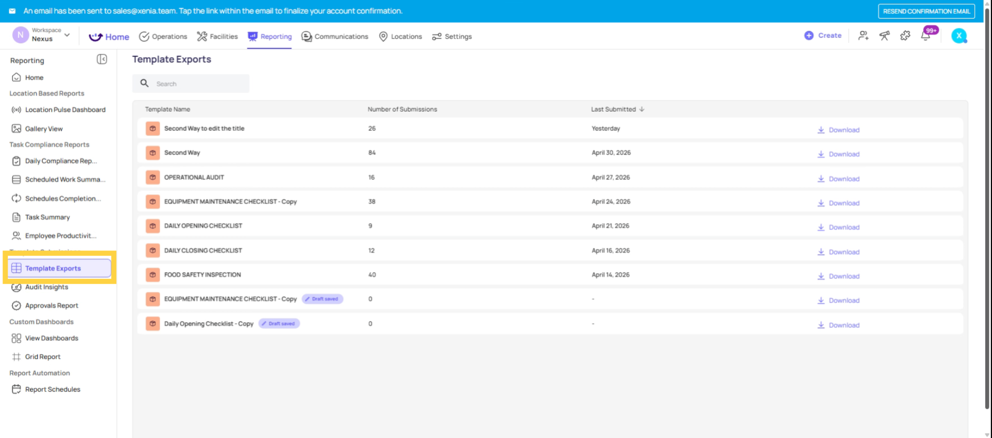The image size is (992, 438).
Task: Click Draft saved badge on Daily Opening Checklist - Copy
Action: click(x=279, y=324)
